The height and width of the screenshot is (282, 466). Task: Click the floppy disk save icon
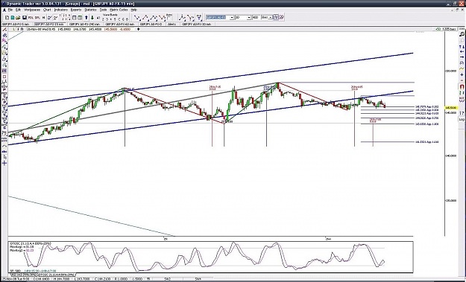pos(24,18)
